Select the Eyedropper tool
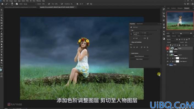194x109 pixels. [x=1, y=26]
